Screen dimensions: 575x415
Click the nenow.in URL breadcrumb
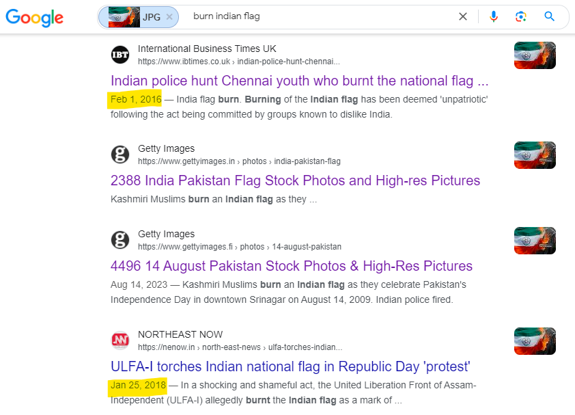[x=240, y=347]
